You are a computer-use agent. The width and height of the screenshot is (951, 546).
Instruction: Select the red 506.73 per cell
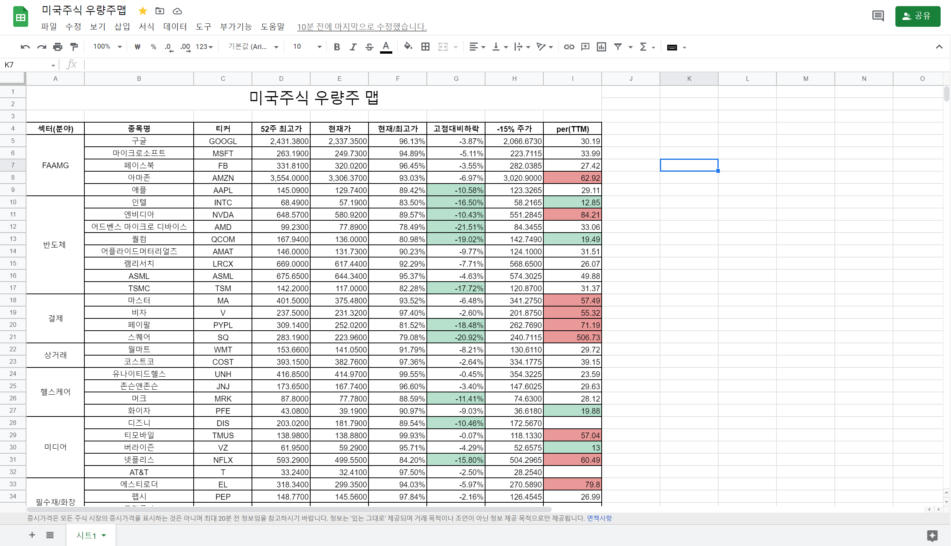tap(573, 337)
